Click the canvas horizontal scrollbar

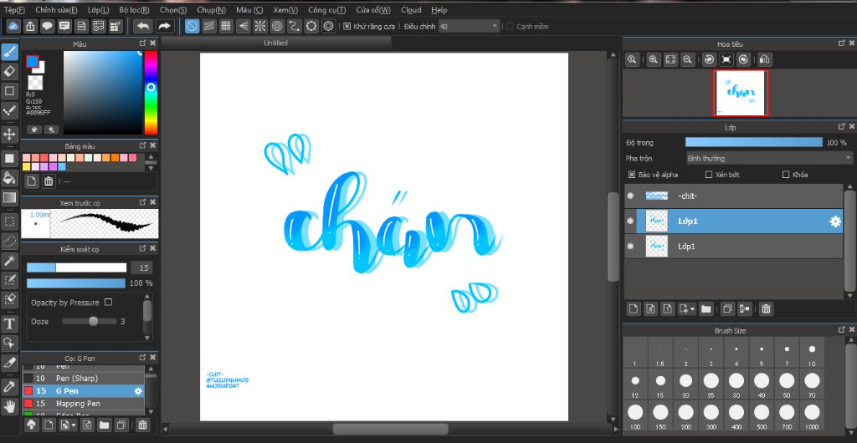pos(390,430)
